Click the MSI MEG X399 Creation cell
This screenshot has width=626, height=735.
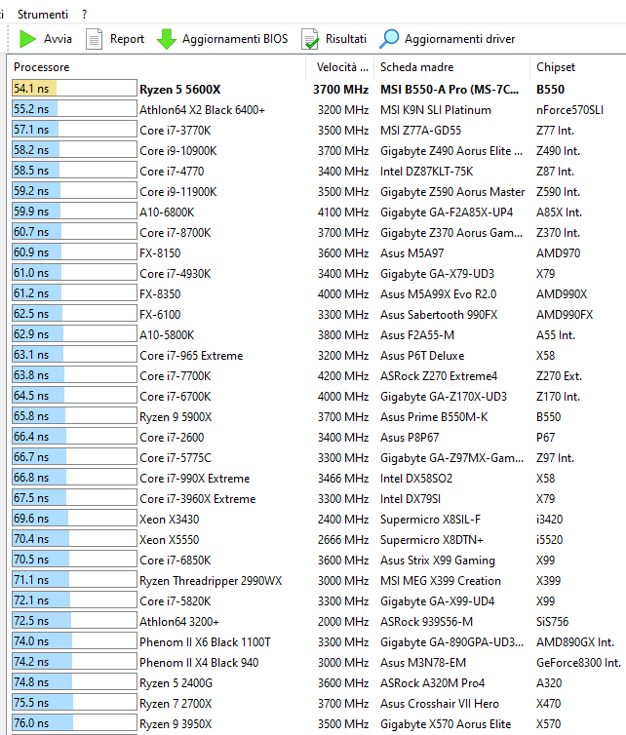(x=441, y=580)
